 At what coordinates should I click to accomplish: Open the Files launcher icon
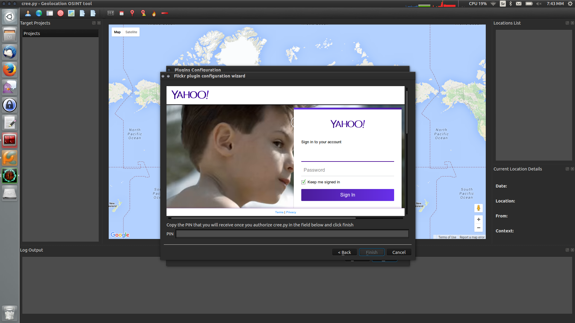[x=10, y=34]
